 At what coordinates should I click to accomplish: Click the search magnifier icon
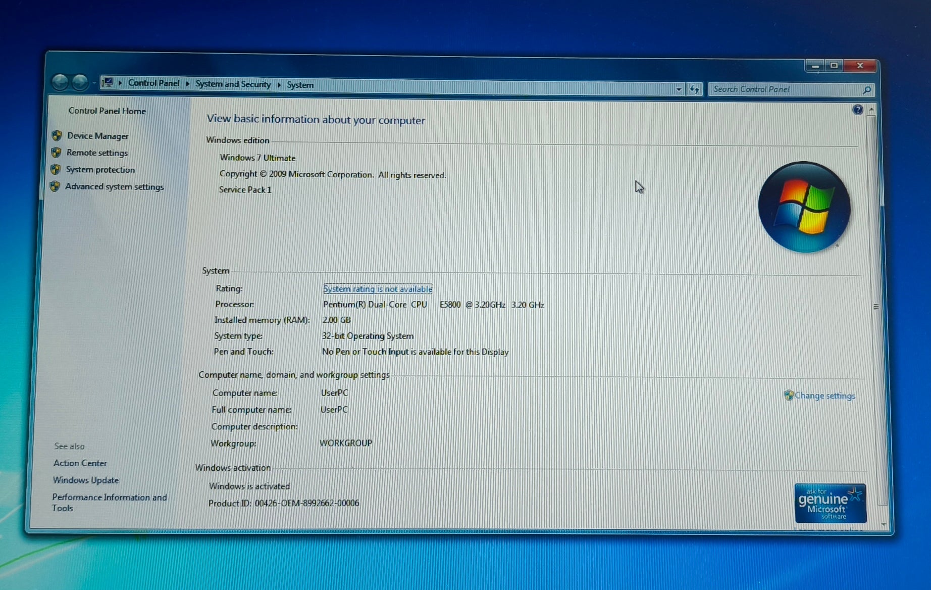(867, 90)
